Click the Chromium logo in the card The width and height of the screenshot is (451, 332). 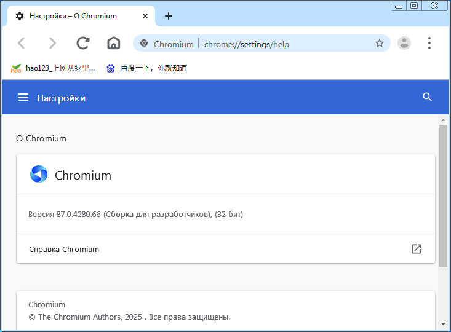[x=39, y=174]
